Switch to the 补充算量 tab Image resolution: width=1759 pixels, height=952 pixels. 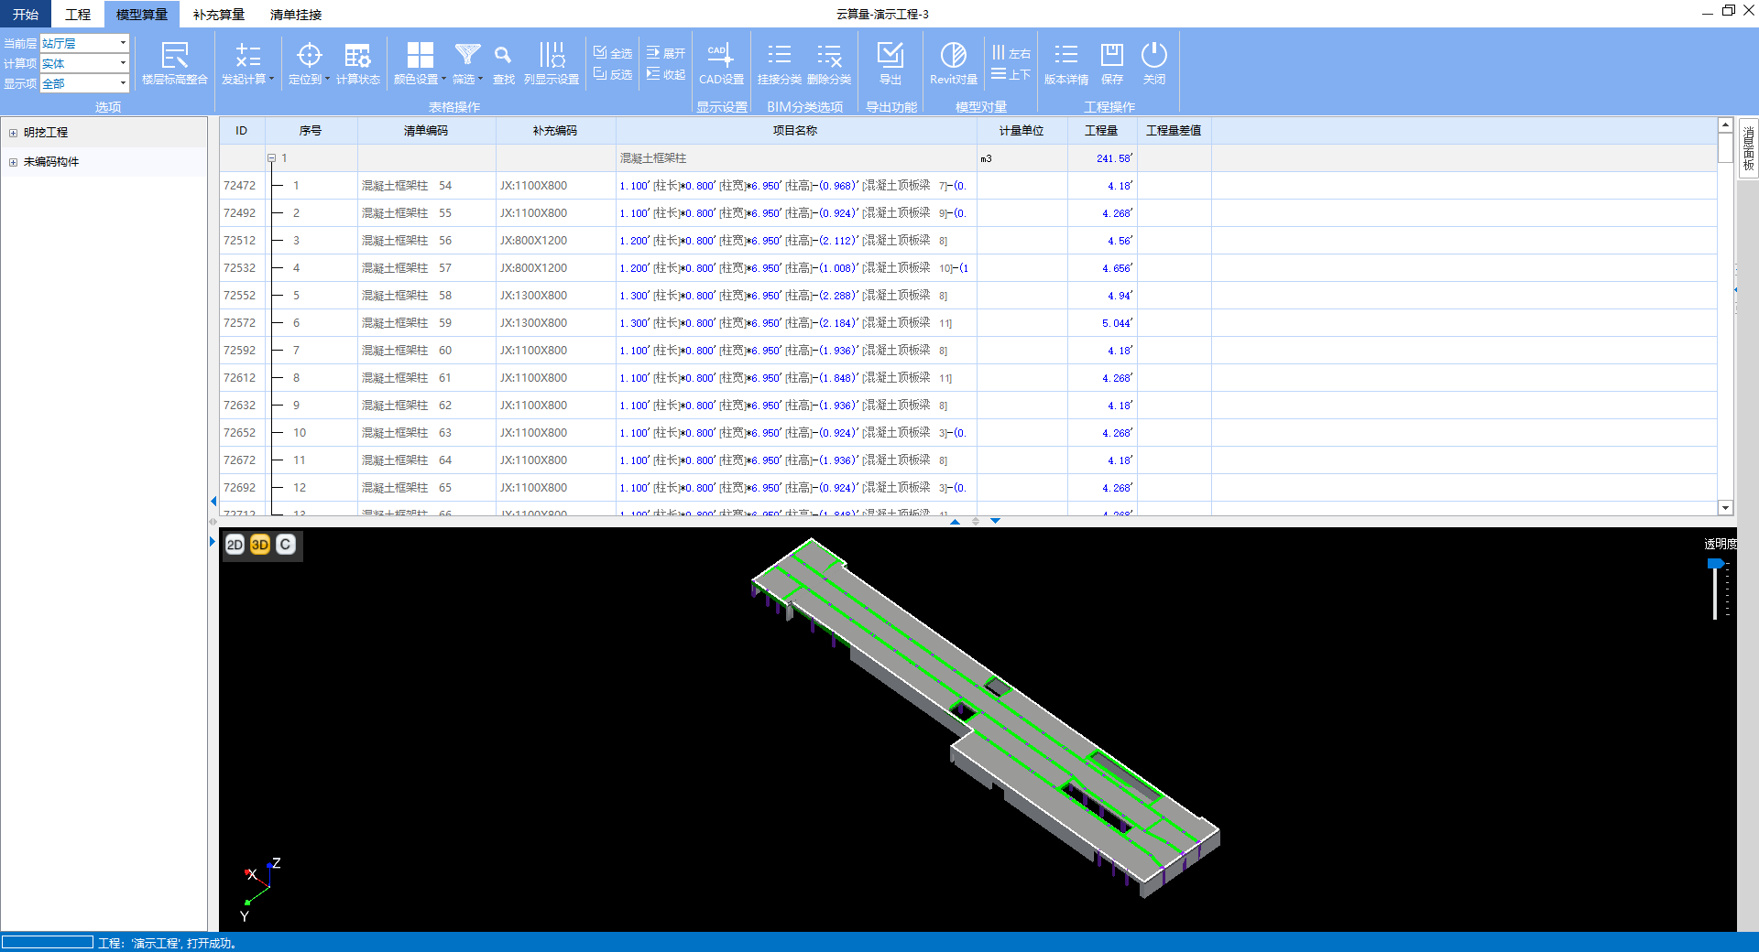point(218,15)
